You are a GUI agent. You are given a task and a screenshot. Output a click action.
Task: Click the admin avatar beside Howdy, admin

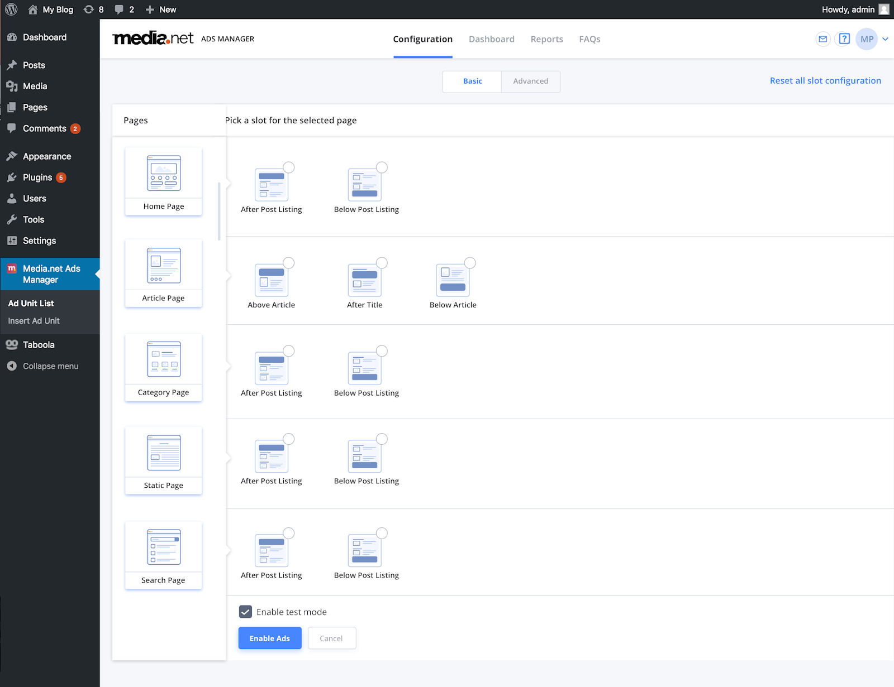coord(884,9)
